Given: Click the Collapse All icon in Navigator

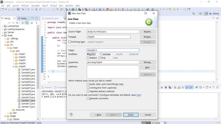Looking at the screenshot, I should click(x=23, y=23).
